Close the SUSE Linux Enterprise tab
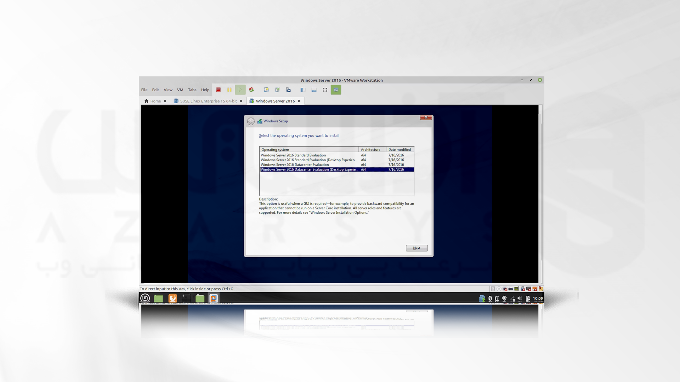This screenshot has height=382, width=680. pyautogui.click(x=241, y=101)
